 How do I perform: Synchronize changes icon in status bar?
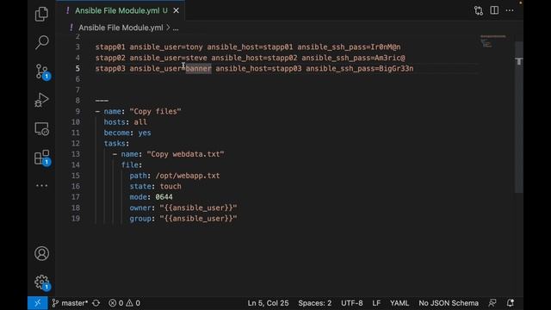click(x=96, y=303)
